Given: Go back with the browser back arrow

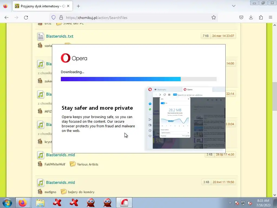Looking at the screenshot, I should point(6,18).
